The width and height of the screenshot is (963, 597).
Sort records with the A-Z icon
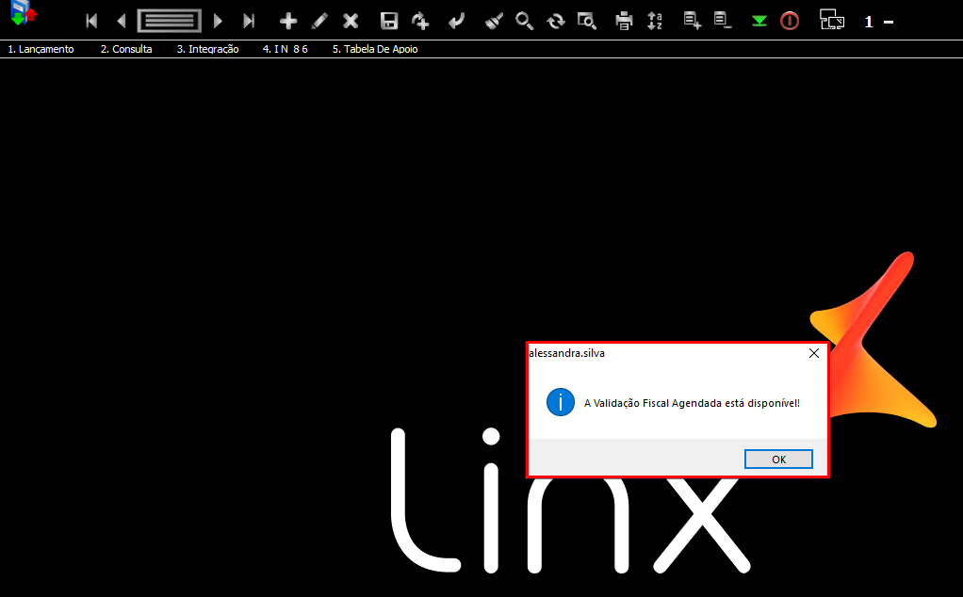pyautogui.click(x=655, y=21)
